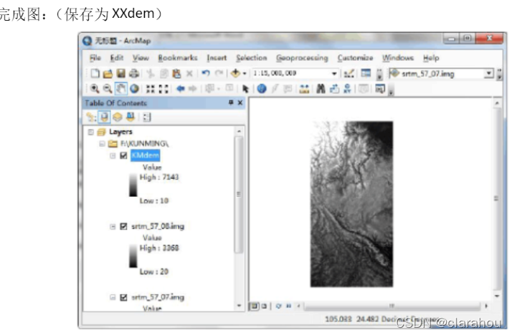This screenshot has height=335, width=512.
Task: Click the Paste clipboard icon
Action: [x=176, y=74]
